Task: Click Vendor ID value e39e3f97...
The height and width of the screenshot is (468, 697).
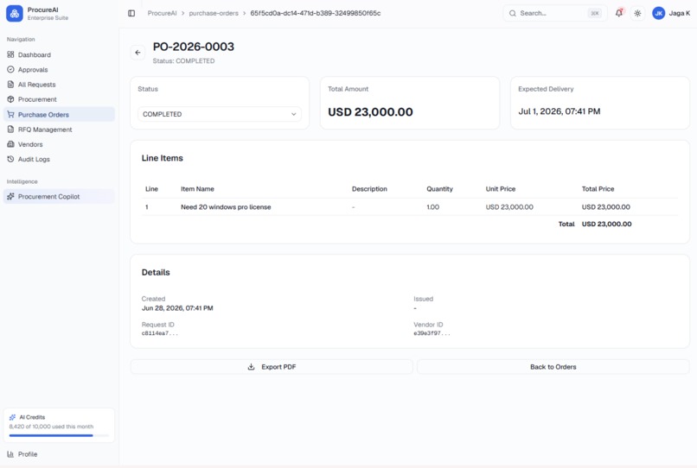Action: click(432, 333)
